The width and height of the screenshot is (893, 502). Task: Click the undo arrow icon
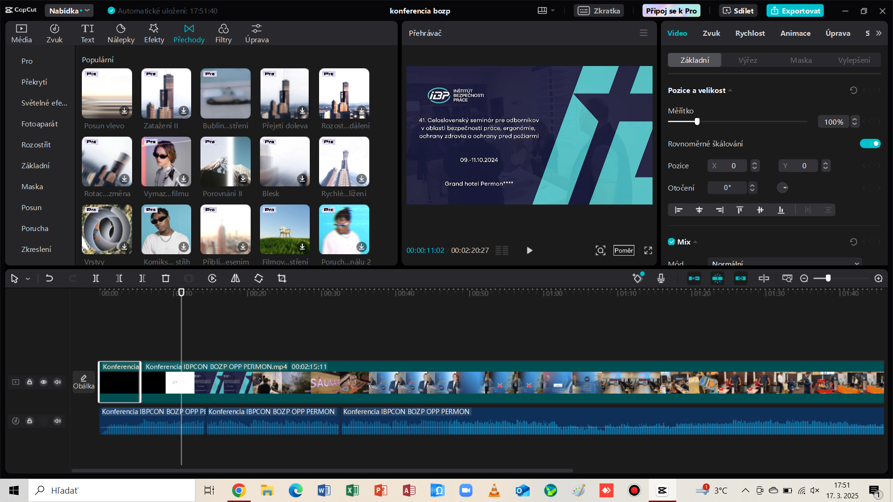click(49, 278)
